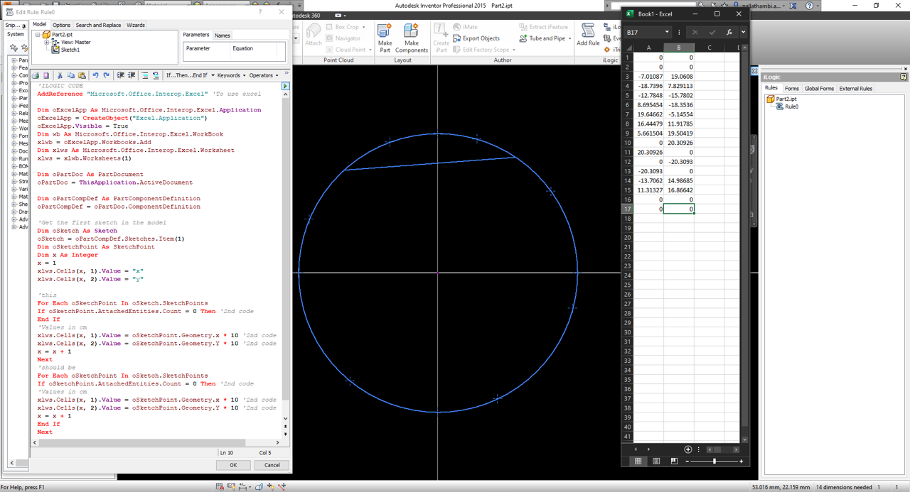Image resolution: width=910 pixels, height=492 pixels.
Task: Open the Operators dropdown menu
Action: pyautogui.click(x=263, y=75)
